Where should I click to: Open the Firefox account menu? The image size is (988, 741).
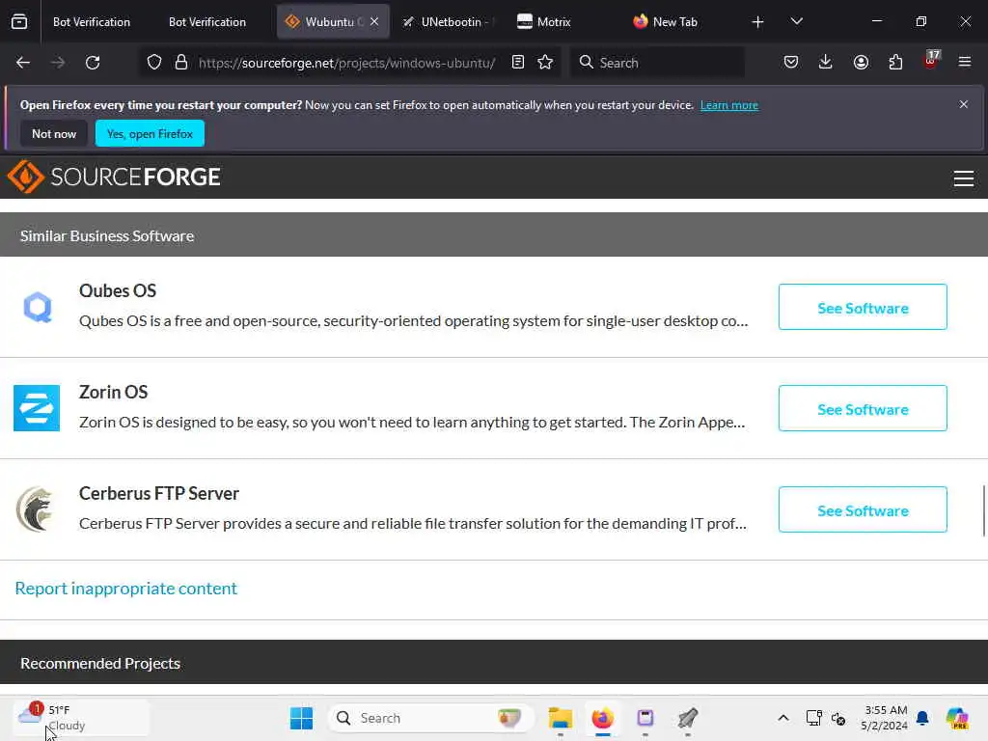[861, 63]
